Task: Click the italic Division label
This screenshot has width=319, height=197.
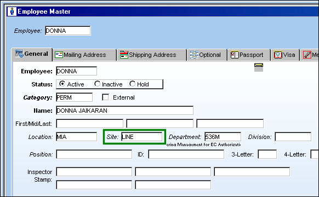Action: pyautogui.click(x=260, y=137)
